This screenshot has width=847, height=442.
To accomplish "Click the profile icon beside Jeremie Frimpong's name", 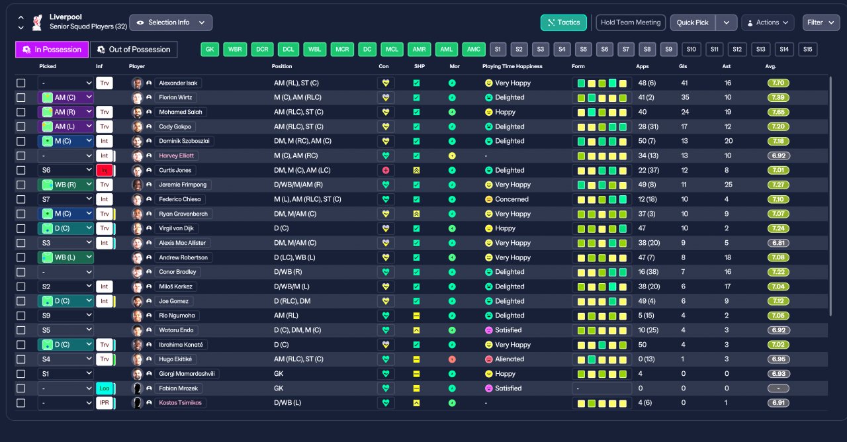I will 149,185.
